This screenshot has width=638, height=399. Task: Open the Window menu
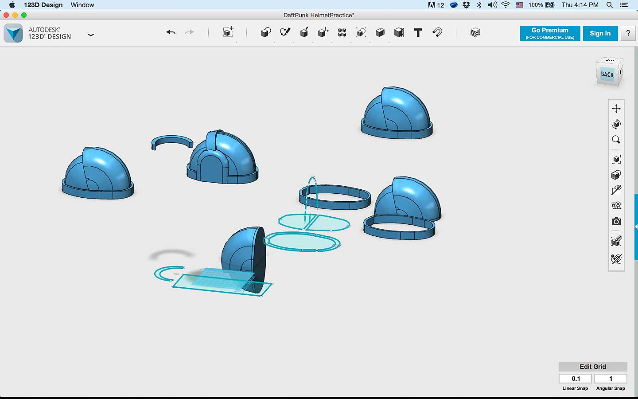(82, 5)
